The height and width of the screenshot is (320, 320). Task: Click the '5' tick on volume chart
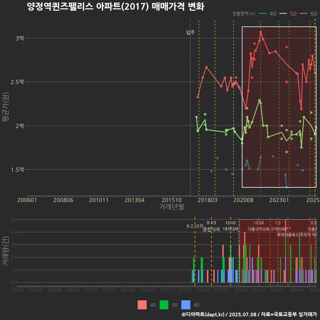tap(12, 220)
